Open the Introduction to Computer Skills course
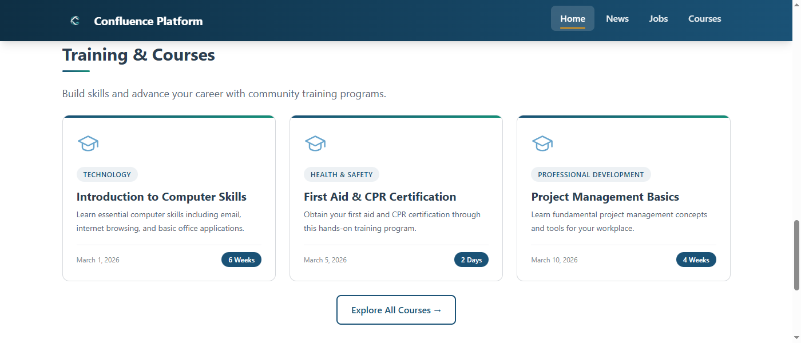Viewport: 801px width, 343px height. click(161, 197)
